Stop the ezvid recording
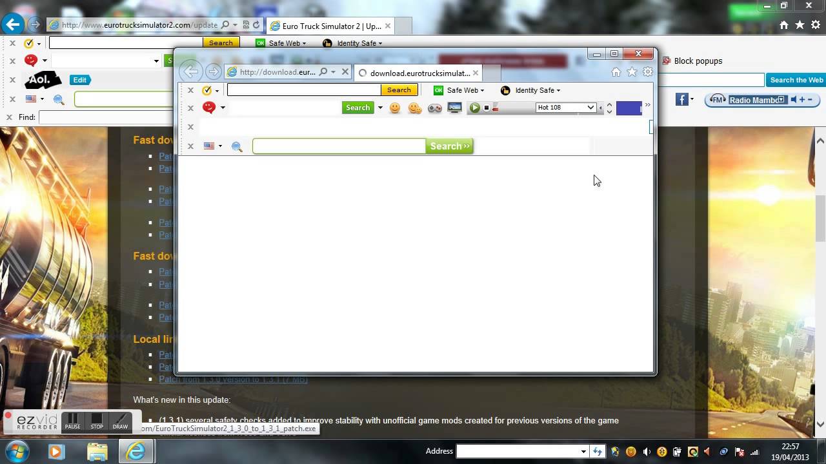This screenshot has width=826, height=464. [97, 421]
